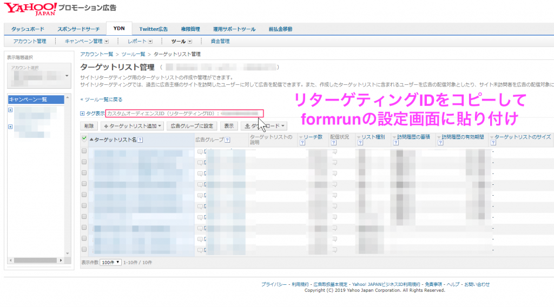The width and height of the screenshot is (554, 307).
Task: Open help icon under リスト種別 header
Action: coord(360,143)
